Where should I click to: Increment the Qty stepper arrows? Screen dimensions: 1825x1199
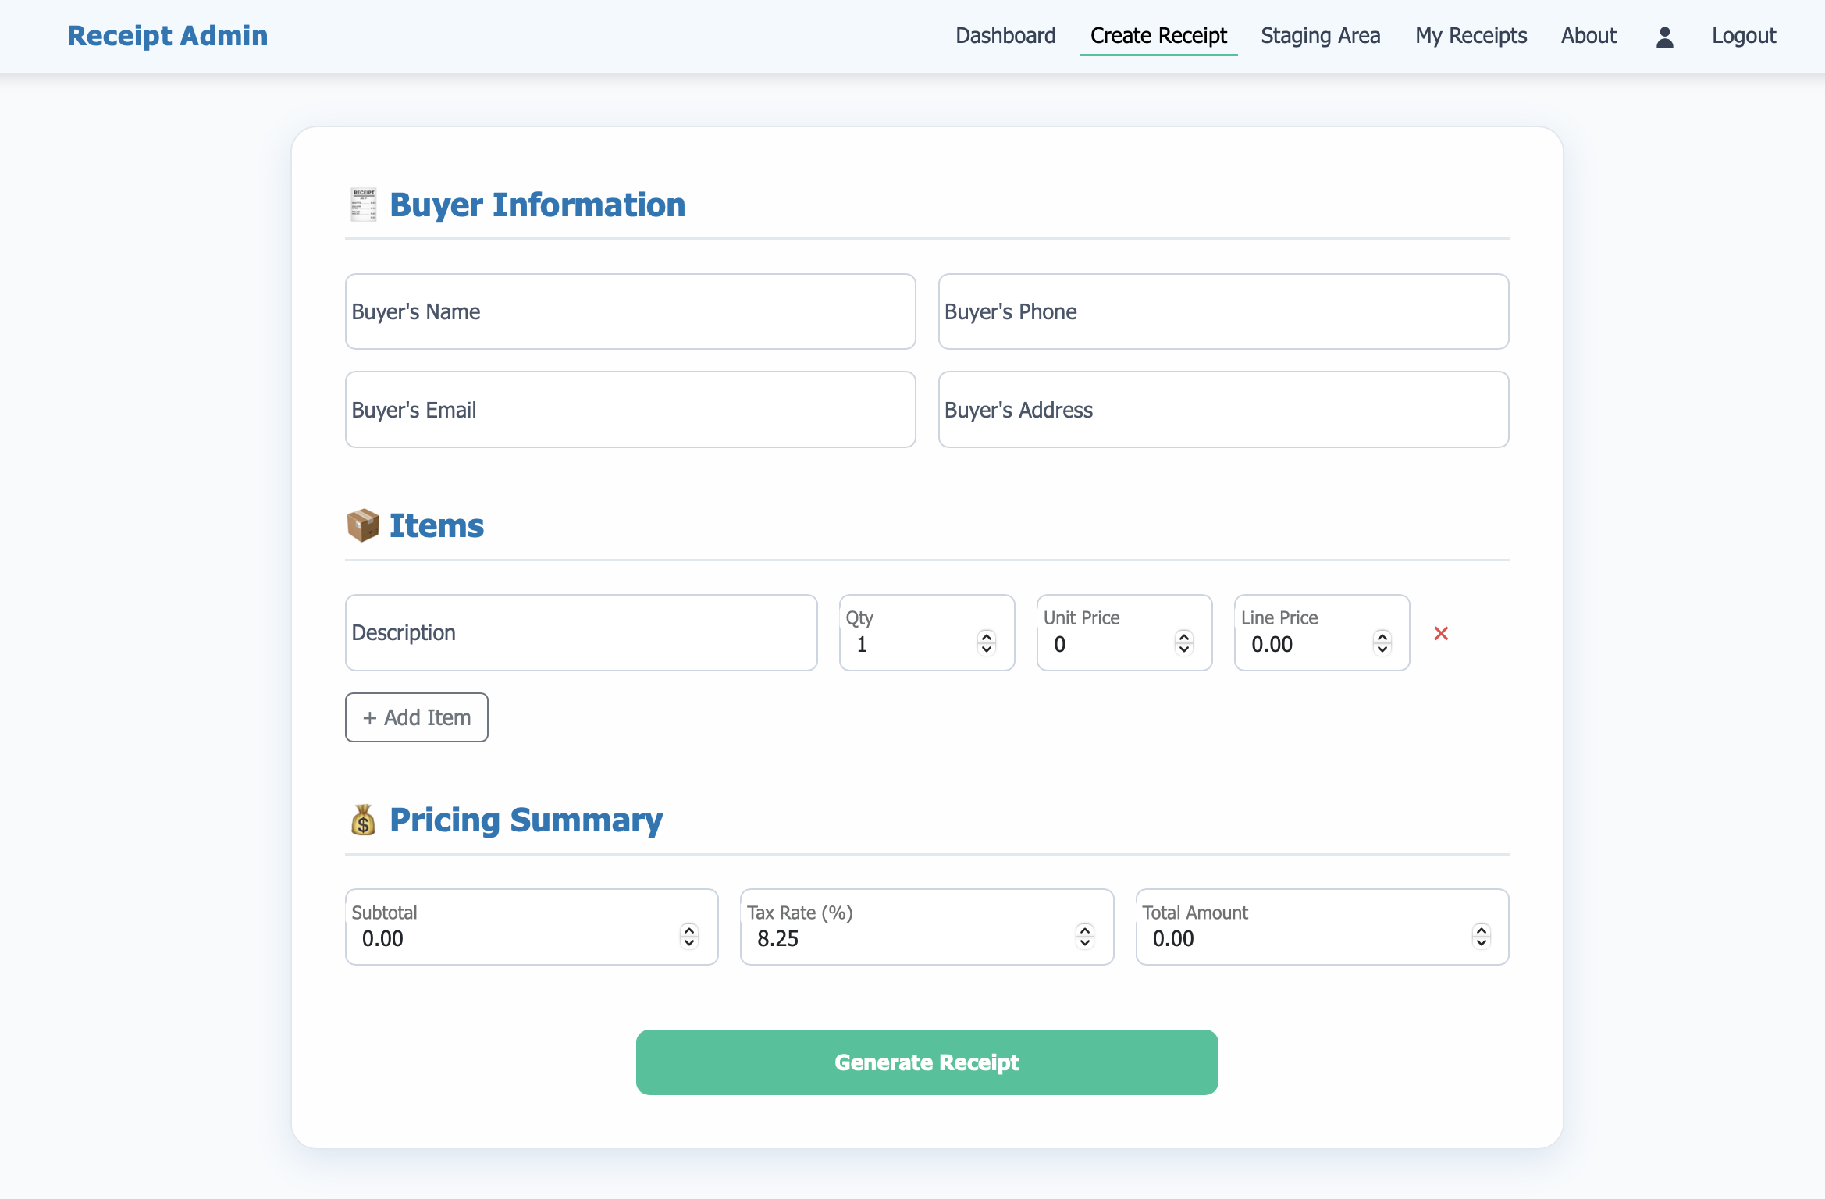(987, 637)
